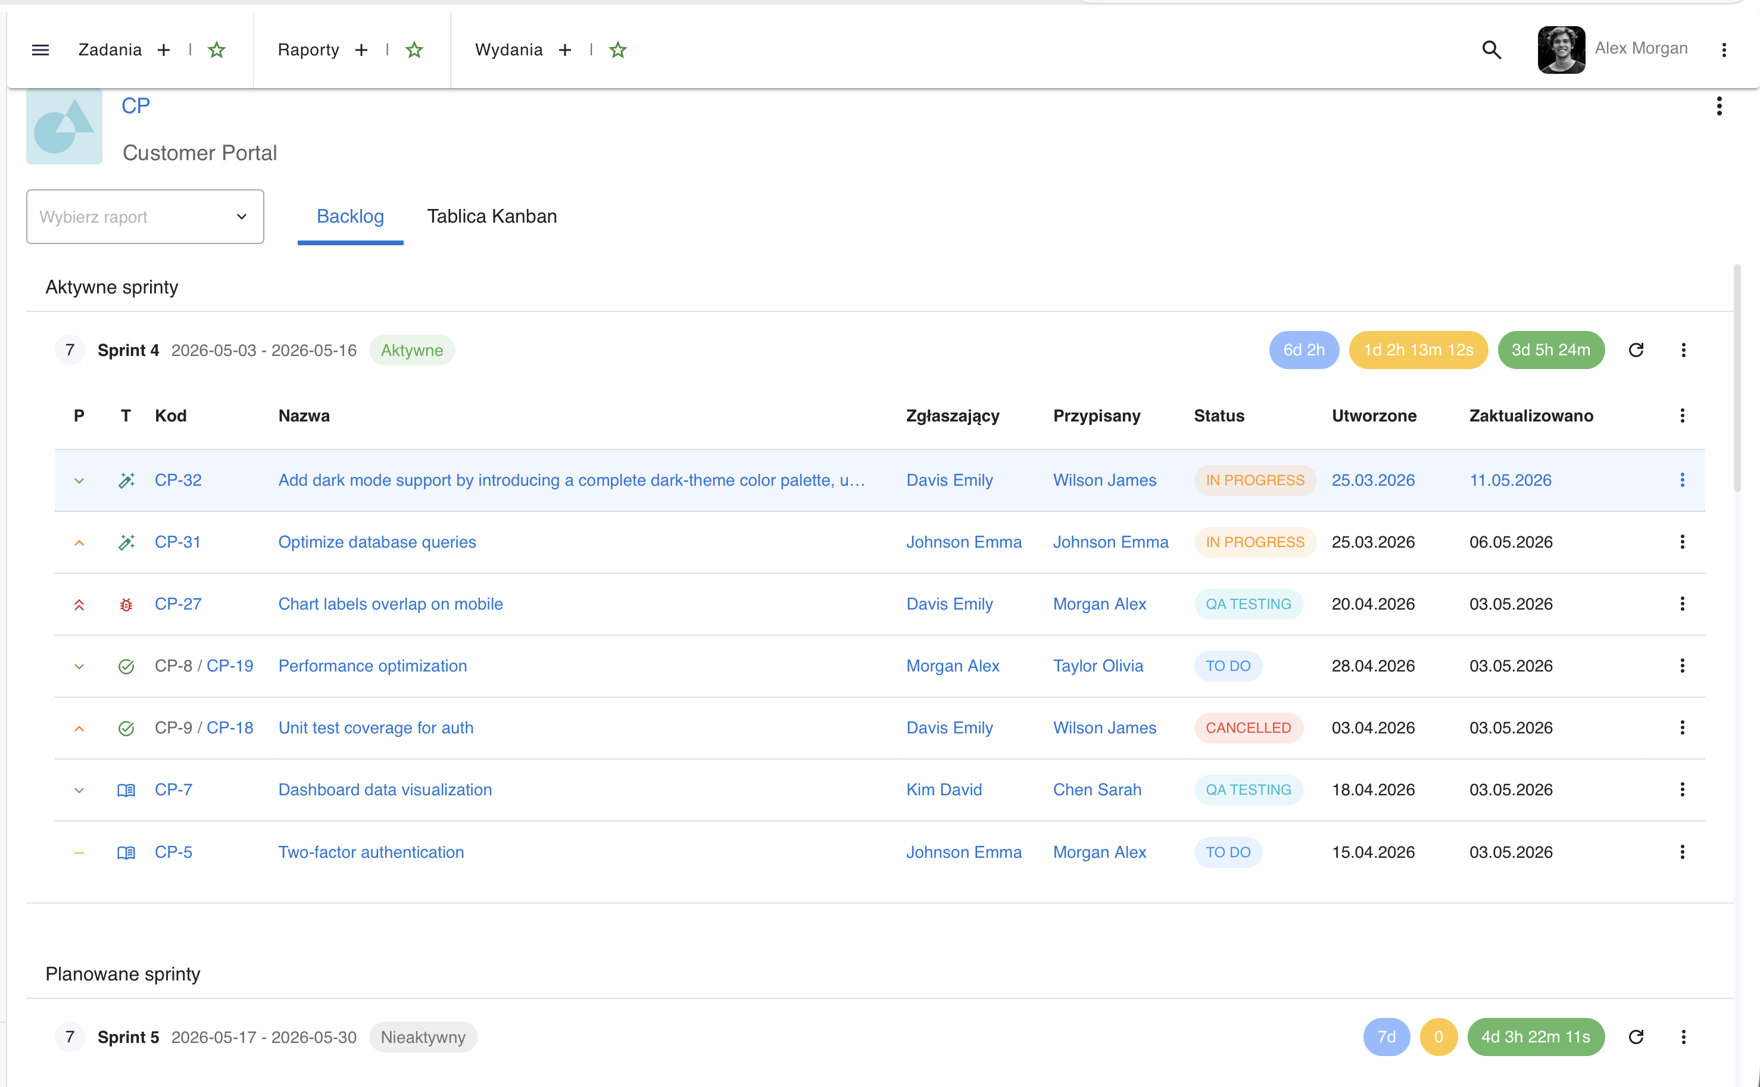Open Customer Portal project options menu
Screen dimensions: 1760x1087
1719,107
